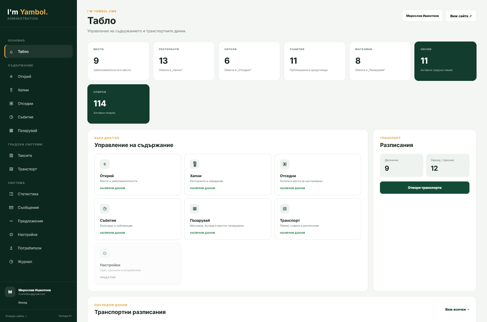Select the Линии stat card

(445, 61)
